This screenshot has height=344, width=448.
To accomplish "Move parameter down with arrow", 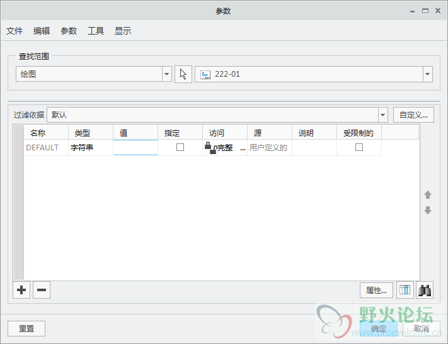I will pos(428,210).
